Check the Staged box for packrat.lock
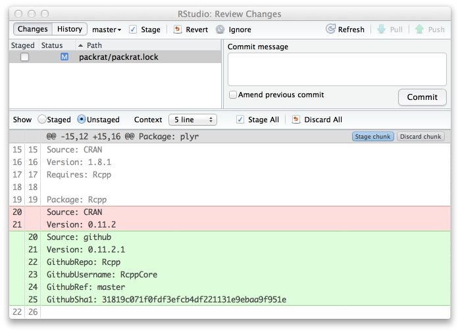 coord(24,57)
